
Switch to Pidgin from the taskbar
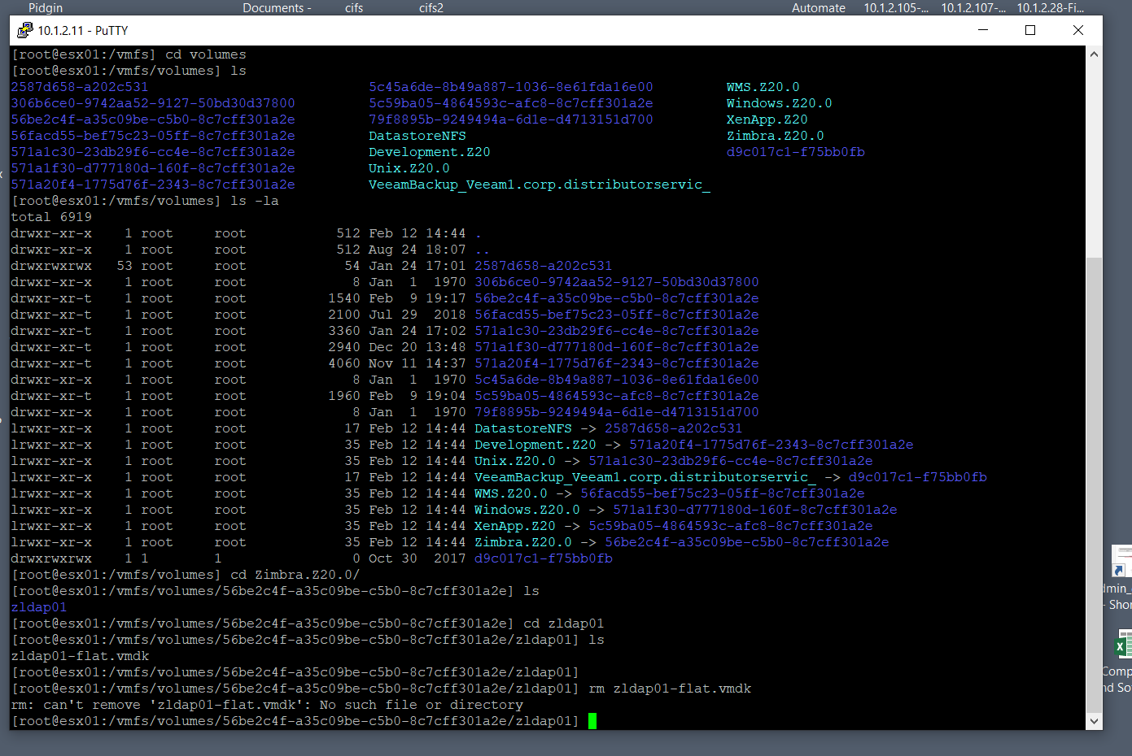[x=45, y=8]
